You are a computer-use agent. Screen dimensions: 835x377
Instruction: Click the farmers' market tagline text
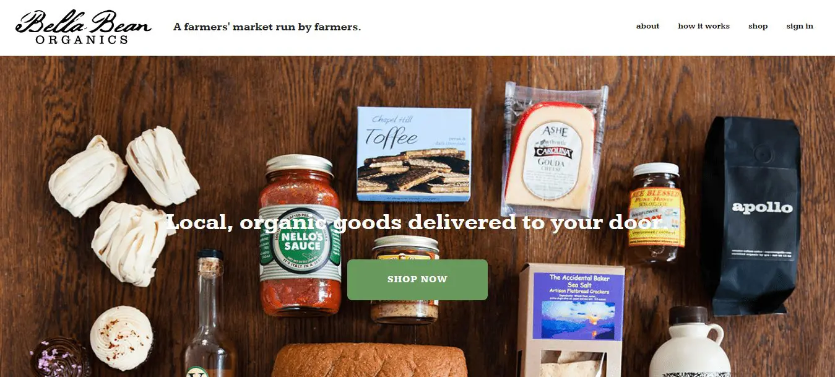tap(267, 27)
